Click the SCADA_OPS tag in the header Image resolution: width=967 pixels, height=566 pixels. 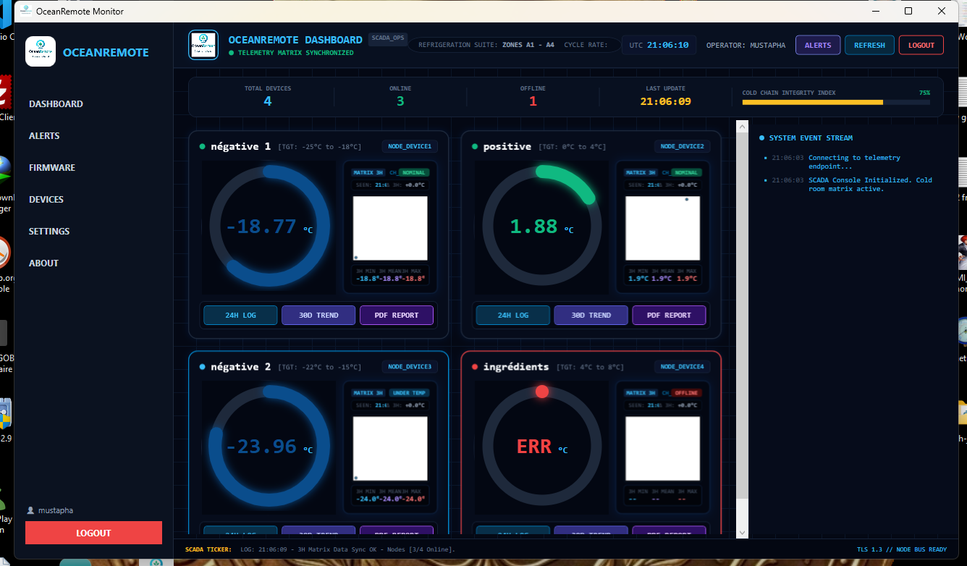point(388,38)
